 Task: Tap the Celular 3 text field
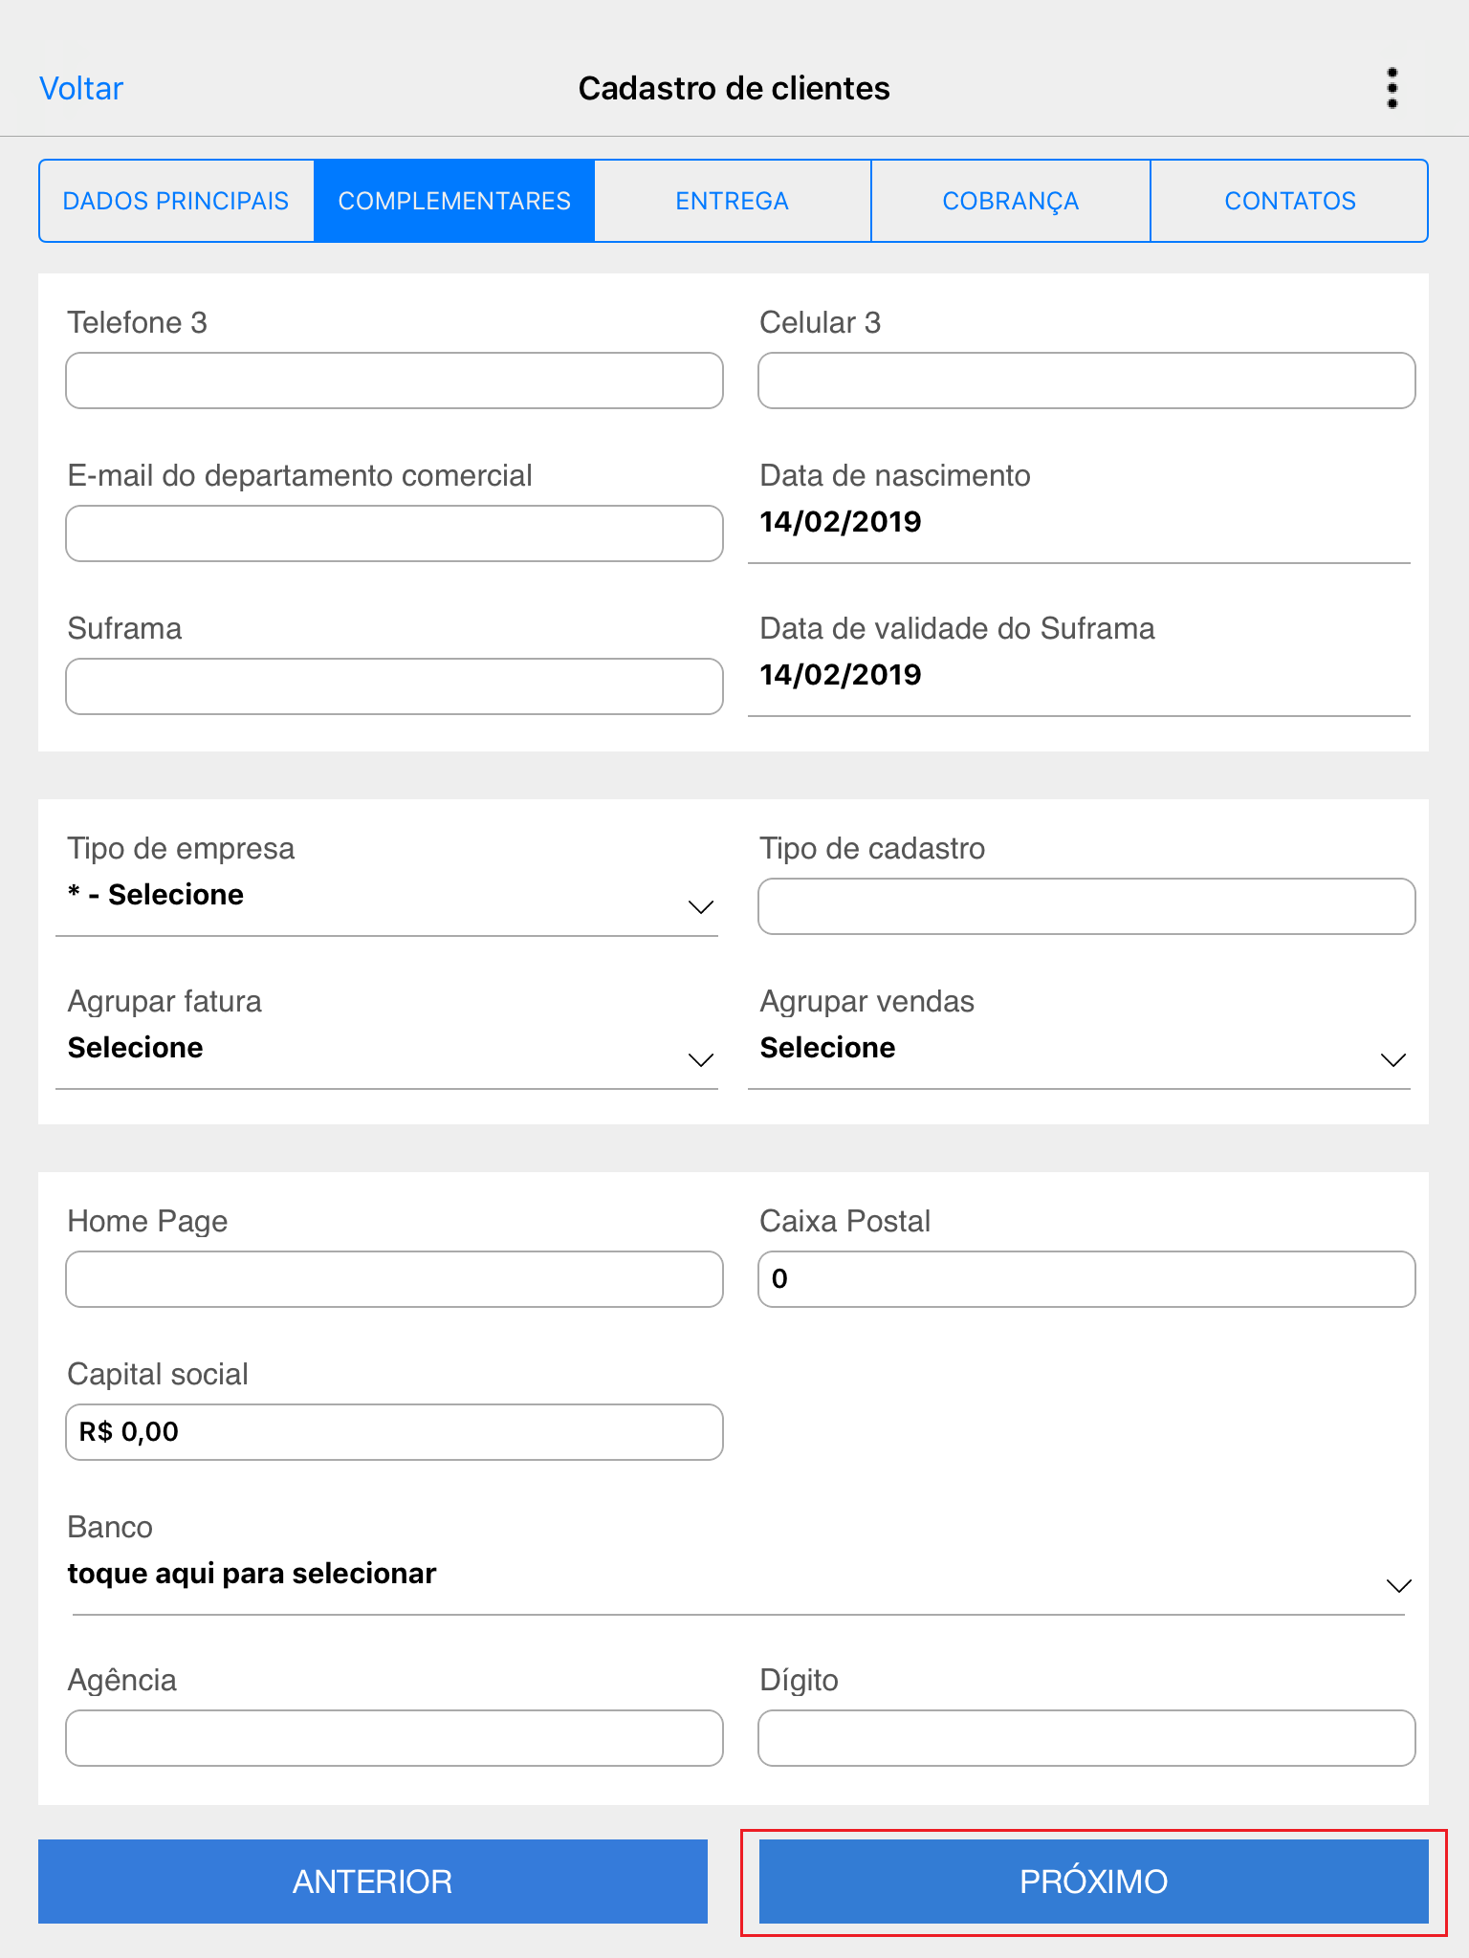(1086, 381)
